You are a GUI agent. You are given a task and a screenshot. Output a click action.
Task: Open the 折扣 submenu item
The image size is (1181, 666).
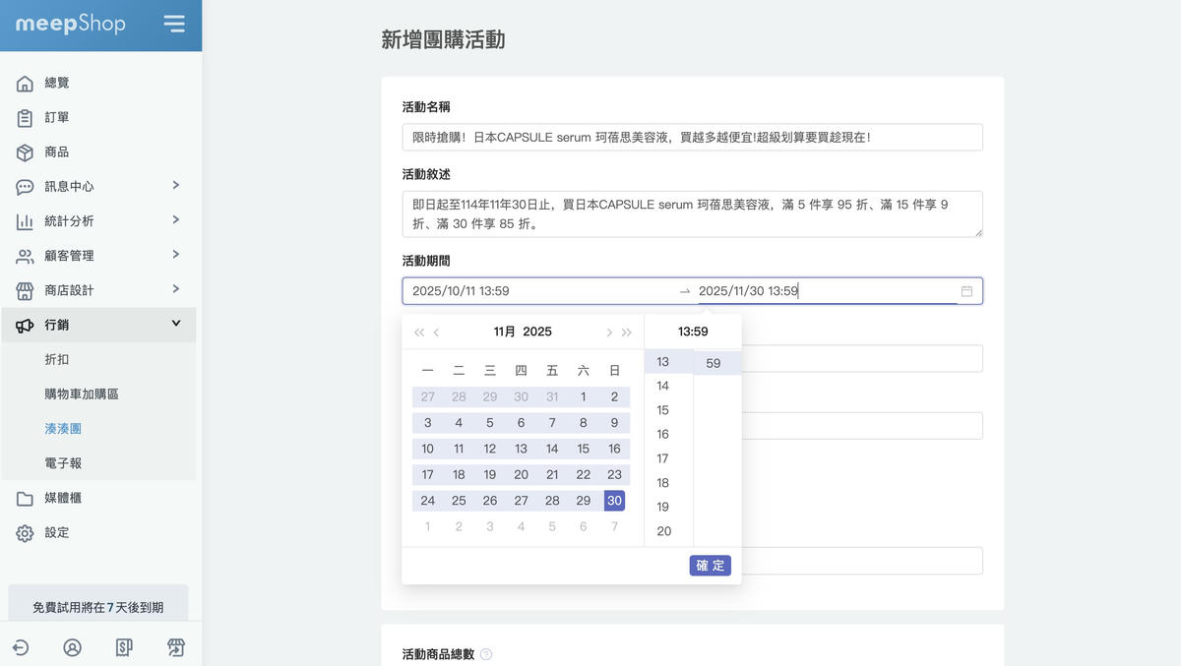coord(57,359)
